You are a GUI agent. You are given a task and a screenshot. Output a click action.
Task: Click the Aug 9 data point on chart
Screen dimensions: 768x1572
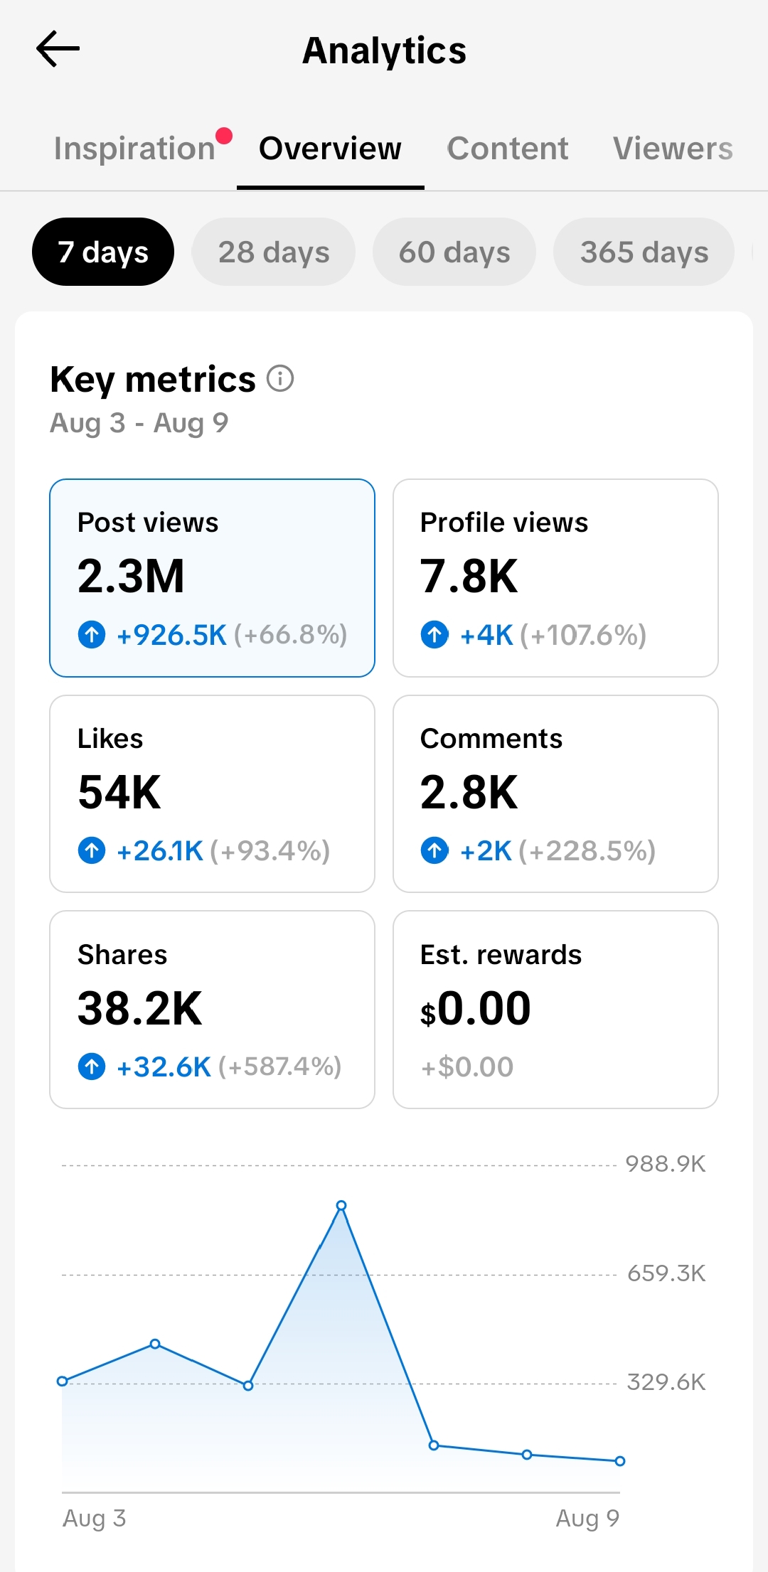pos(620,1461)
